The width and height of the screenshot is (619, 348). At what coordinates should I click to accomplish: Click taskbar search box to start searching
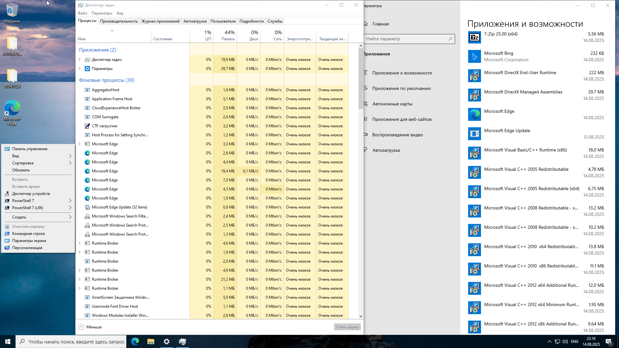tap(71, 342)
